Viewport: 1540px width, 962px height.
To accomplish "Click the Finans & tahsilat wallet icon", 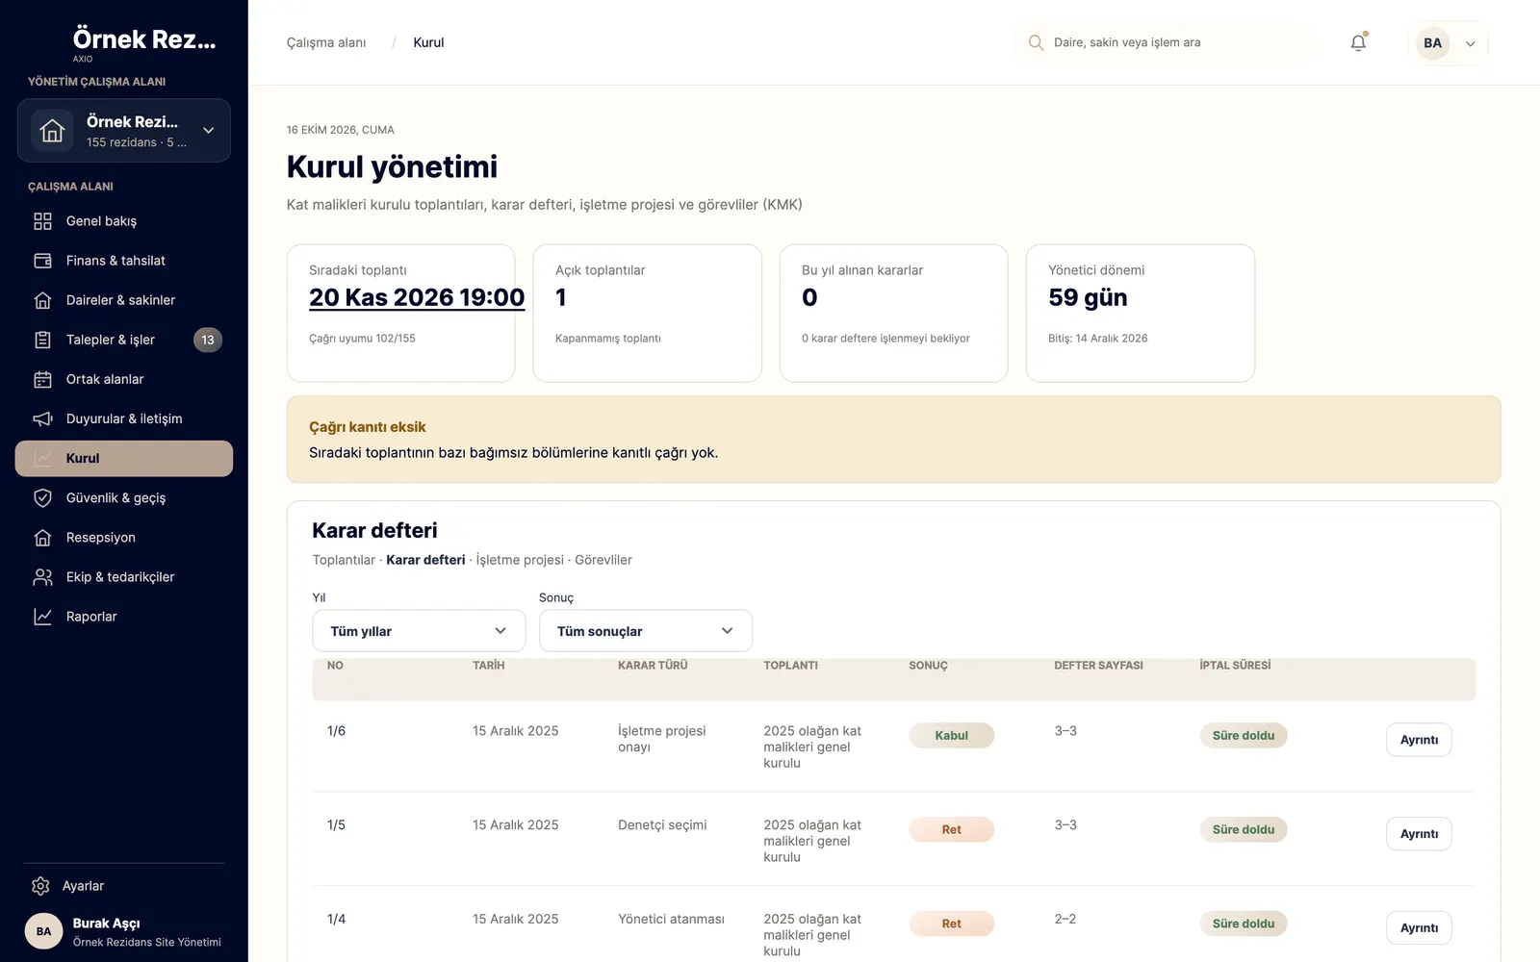I will click(x=42, y=261).
